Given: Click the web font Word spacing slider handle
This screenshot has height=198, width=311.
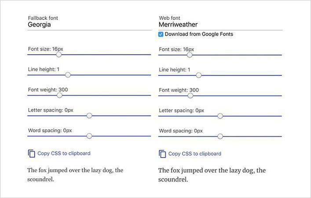Looking at the screenshot, I should tap(220, 136).
